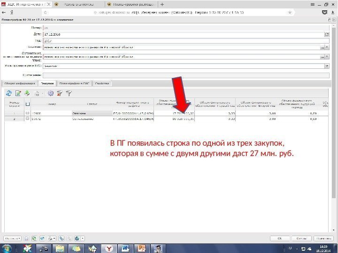Open the Свойства tab

(x=102, y=83)
